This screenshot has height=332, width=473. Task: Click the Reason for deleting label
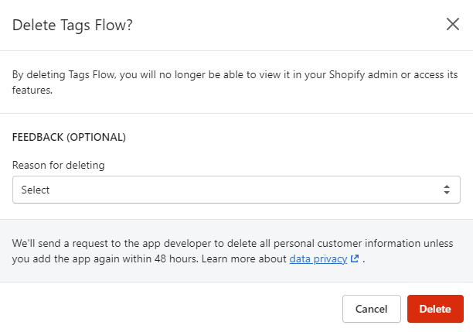[59, 165]
